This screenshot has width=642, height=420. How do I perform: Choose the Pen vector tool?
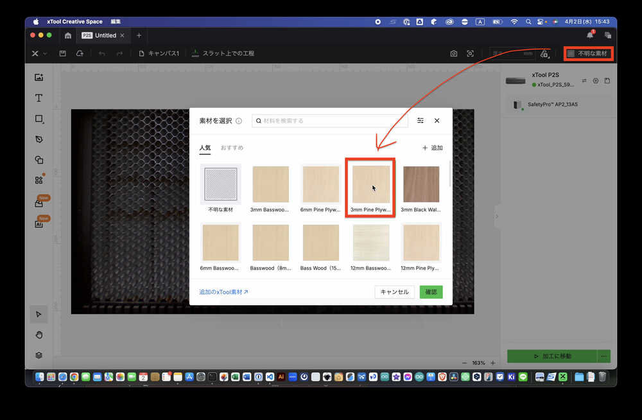pyautogui.click(x=39, y=139)
